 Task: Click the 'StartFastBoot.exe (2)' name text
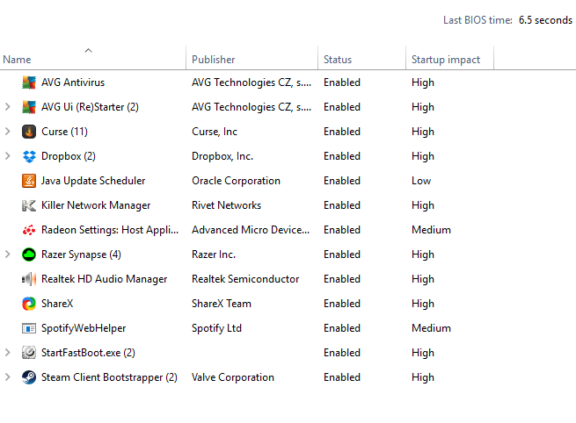[88, 353]
